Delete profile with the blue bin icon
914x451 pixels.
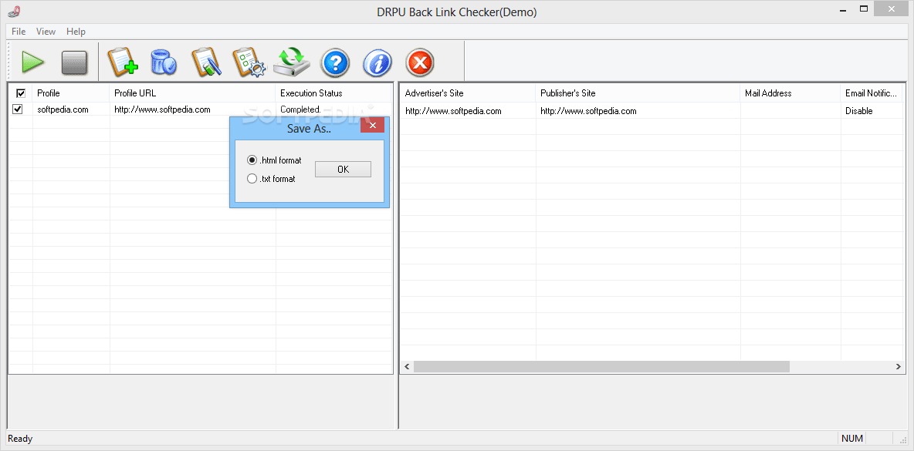pyautogui.click(x=163, y=62)
